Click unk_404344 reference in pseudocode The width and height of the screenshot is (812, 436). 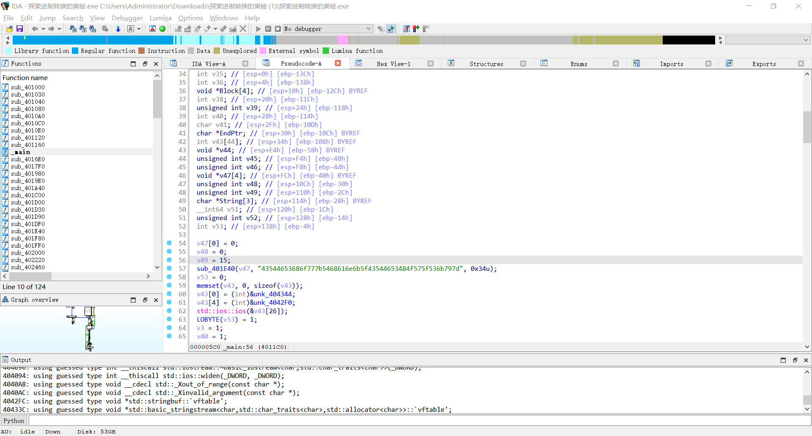[272, 294]
